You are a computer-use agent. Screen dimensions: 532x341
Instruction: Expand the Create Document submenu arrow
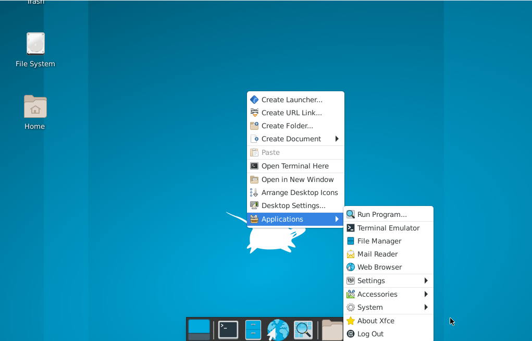click(337, 139)
